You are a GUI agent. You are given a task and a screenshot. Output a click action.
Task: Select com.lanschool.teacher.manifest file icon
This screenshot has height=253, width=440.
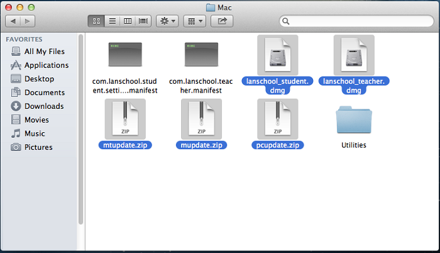pyautogui.click(x=201, y=54)
